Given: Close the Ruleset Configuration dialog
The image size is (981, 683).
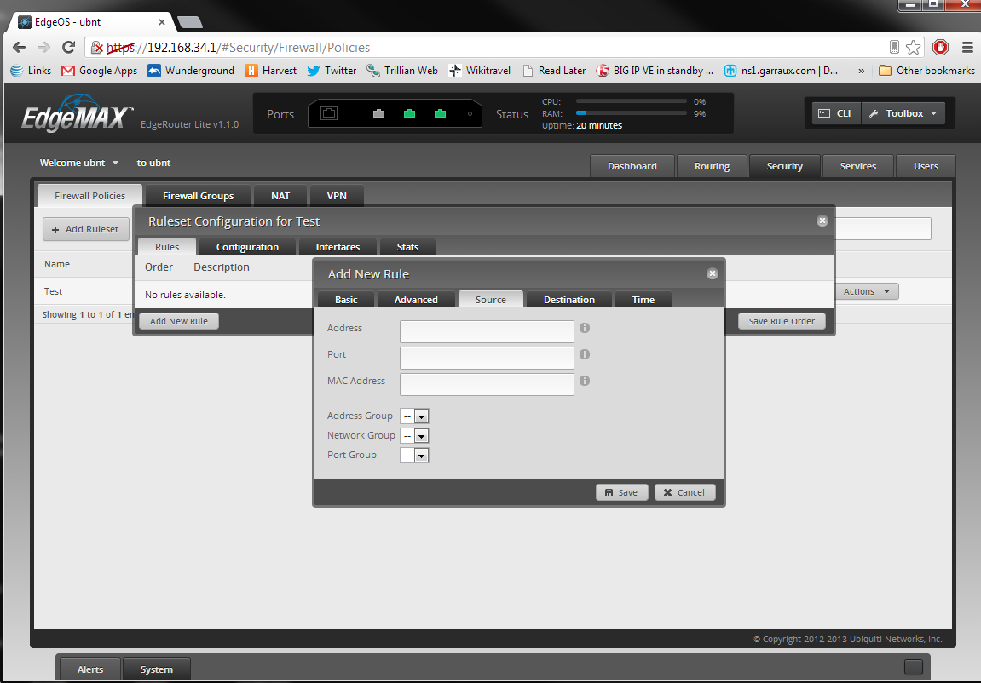Looking at the screenshot, I should point(822,221).
